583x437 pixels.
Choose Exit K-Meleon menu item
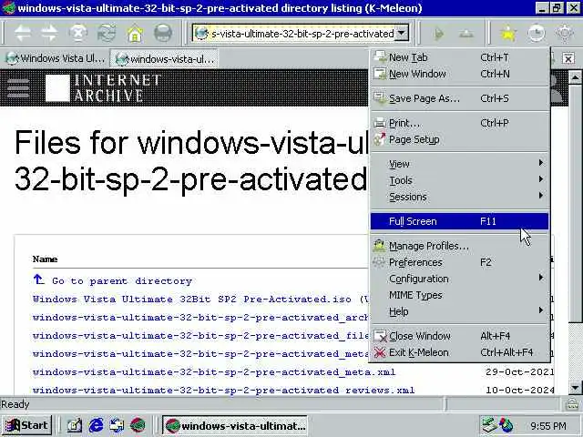(459, 352)
